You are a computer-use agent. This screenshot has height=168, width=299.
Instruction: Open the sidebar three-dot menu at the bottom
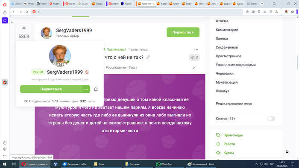coord(5,156)
